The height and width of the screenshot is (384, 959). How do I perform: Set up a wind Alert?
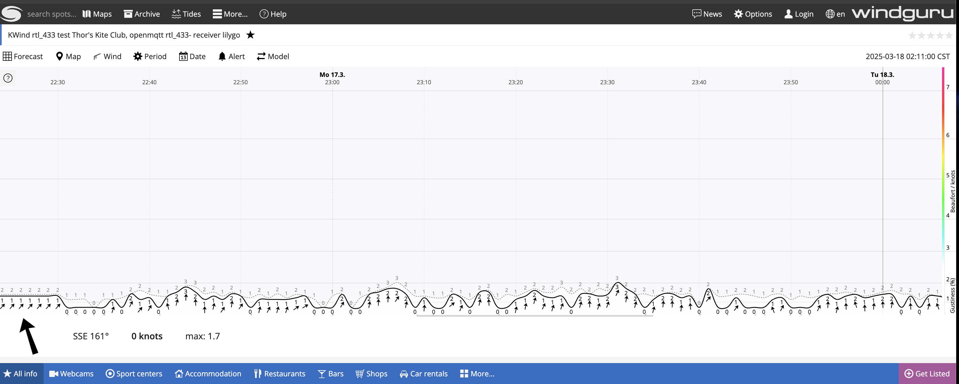pos(232,57)
